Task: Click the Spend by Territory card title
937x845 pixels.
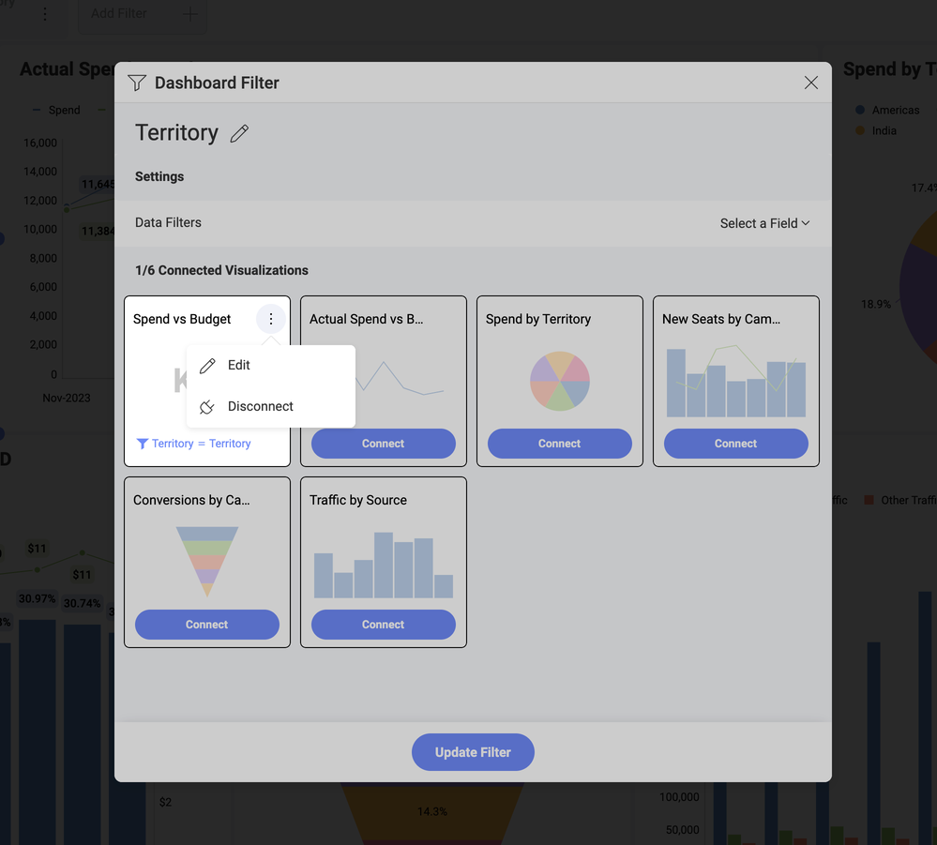Action: pyautogui.click(x=537, y=319)
